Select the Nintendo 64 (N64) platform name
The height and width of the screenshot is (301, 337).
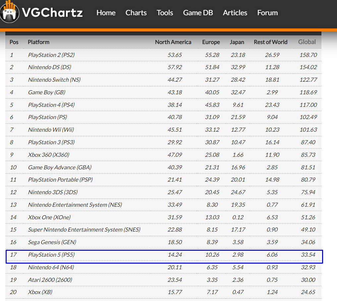point(51,267)
